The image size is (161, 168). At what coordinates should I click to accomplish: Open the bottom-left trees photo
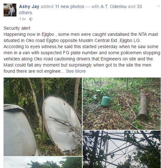tap(43, 163)
